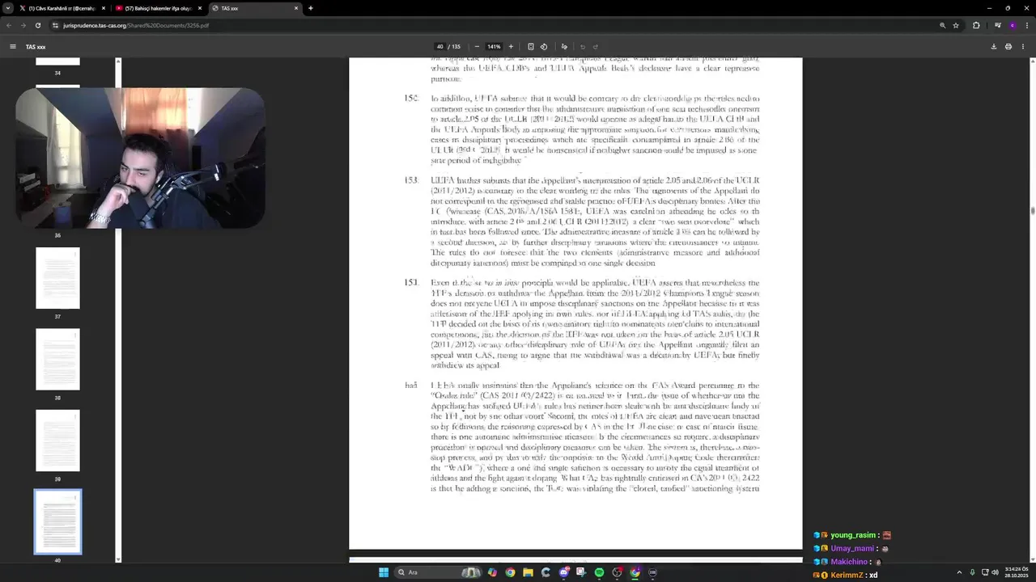Click the Umay_mami chat username
The image size is (1036, 582).
853,549
